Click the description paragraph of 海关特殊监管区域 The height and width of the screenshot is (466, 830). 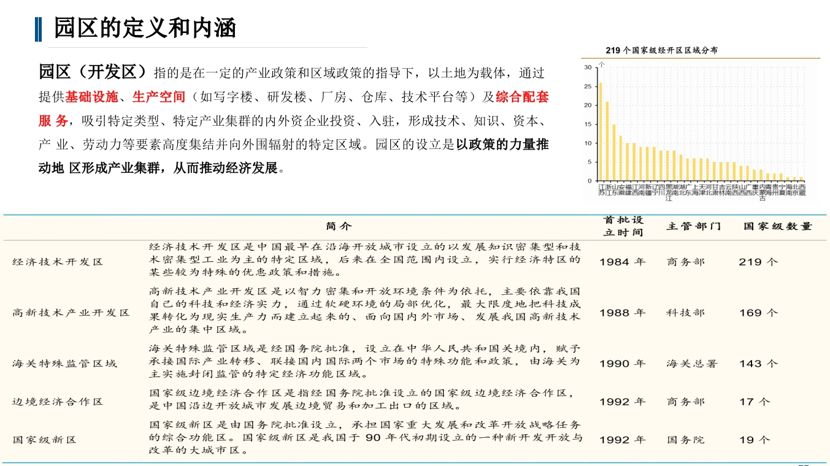point(365,361)
